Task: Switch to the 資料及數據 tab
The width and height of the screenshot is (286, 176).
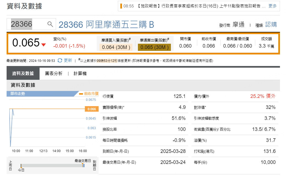Action: pos(23,74)
